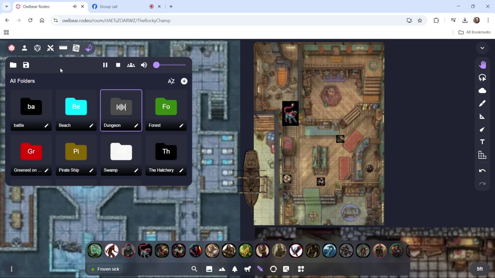Open the players panel icon
This screenshot has height=278, width=495.
[x=24, y=48]
